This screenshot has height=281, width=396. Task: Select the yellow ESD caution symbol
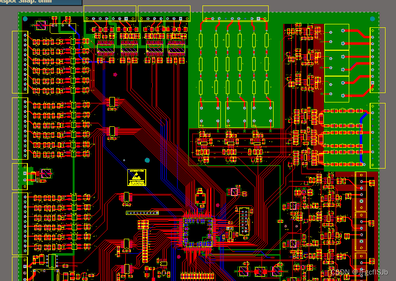pos(137,178)
